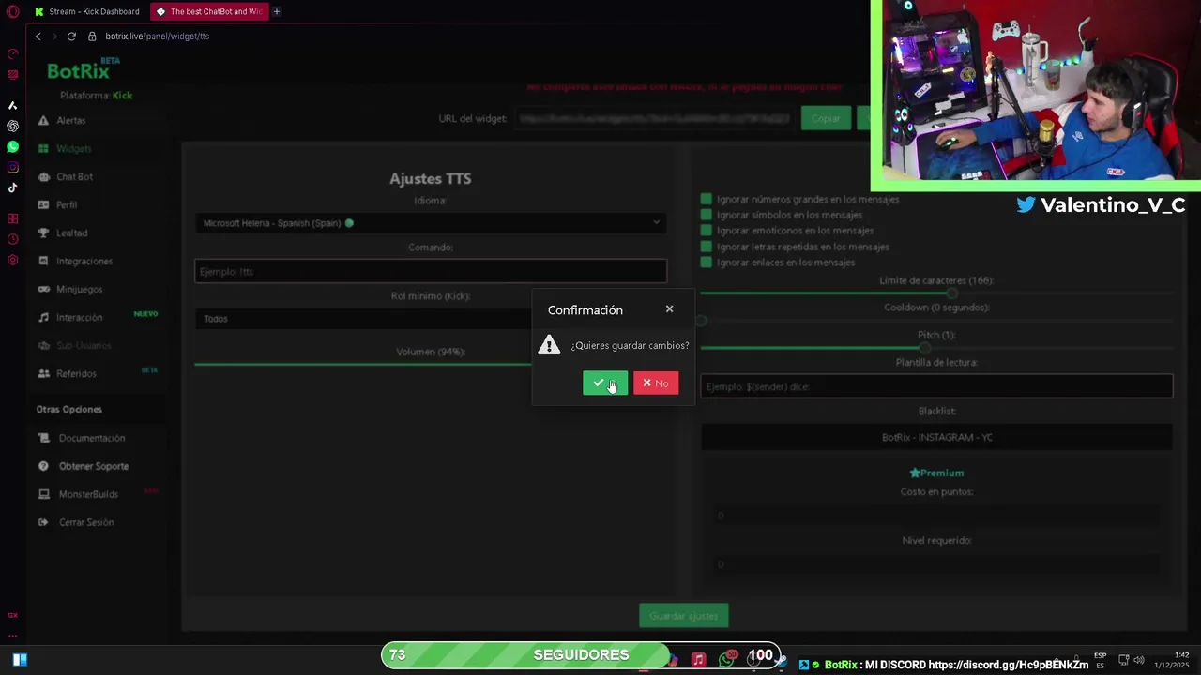Select The best ChatBot browser tab
This screenshot has width=1201, height=675.
pos(209,11)
